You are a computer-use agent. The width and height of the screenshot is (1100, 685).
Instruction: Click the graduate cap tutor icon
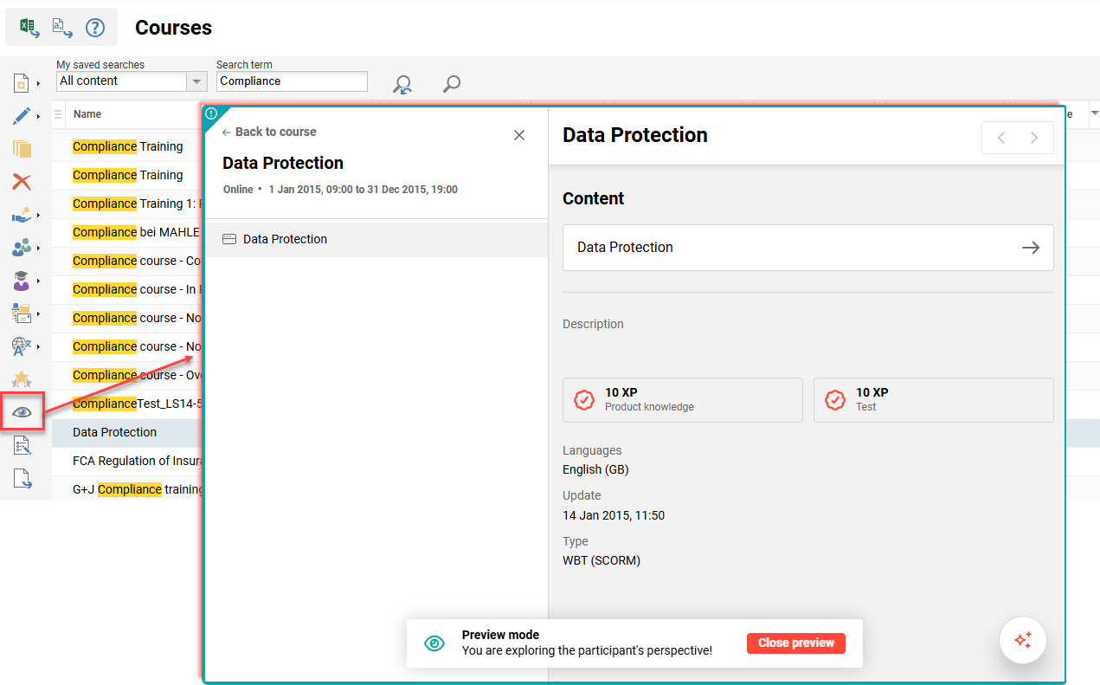click(23, 281)
